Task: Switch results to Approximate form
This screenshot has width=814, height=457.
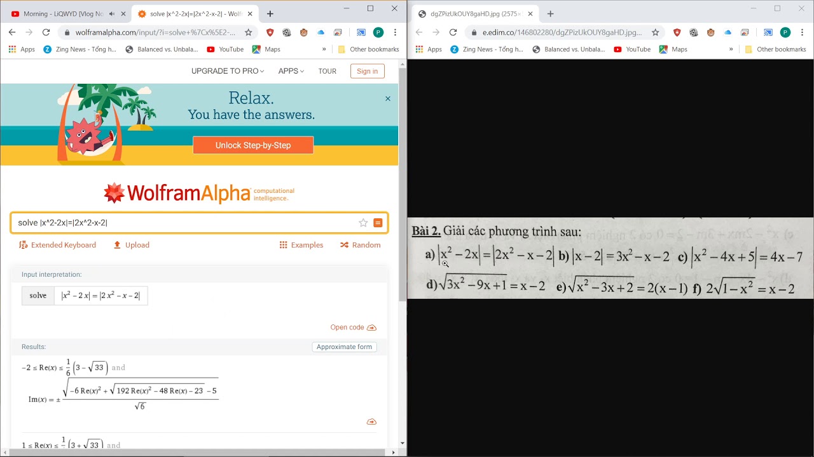Action: click(x=344, y=347)
